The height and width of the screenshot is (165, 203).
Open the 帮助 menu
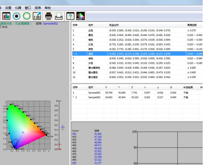(48, 8)
